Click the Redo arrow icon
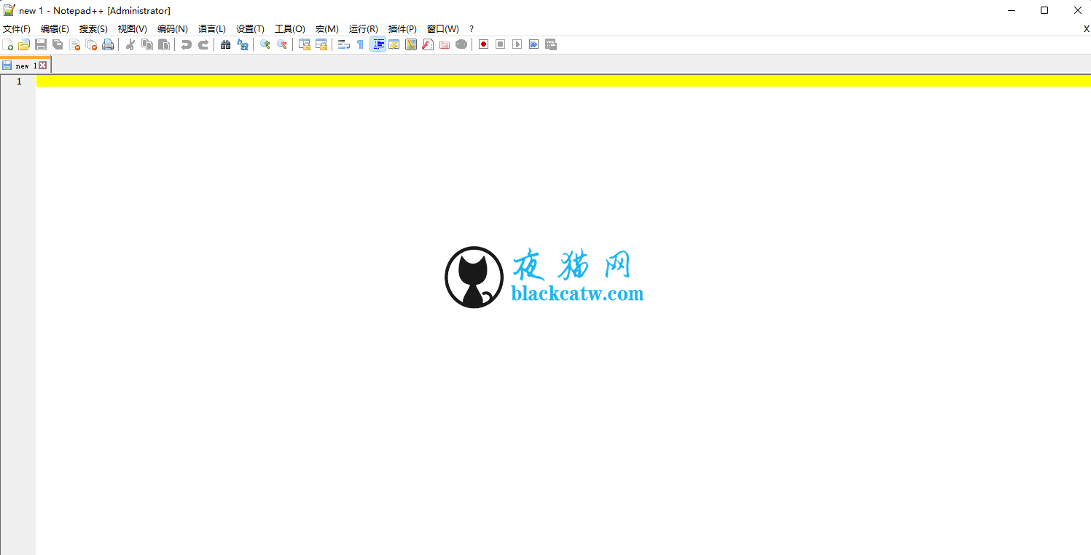Image resolution: width=1091 pixels, height=555 pixels. pyautogui.click(x=203, y=44)
